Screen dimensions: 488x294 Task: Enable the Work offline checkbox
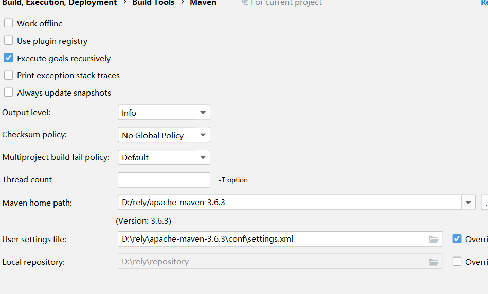(8, 23)
